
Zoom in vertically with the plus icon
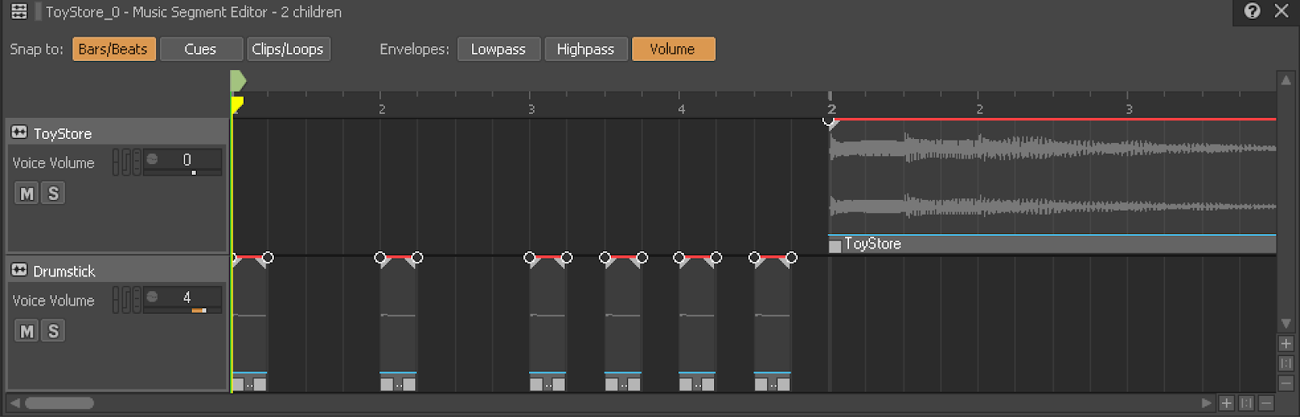click(x=1285, y=344)
